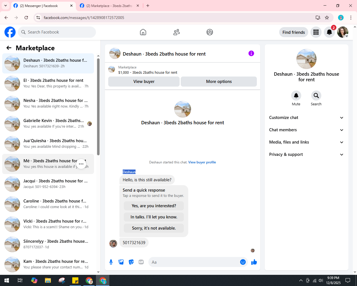Click the More options button
The height and width of the screenshot is (286, 357).
point(219,82)
